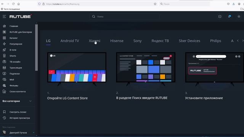Open the Популярное link
Viewport: 244px width, 137px height.
16,44
